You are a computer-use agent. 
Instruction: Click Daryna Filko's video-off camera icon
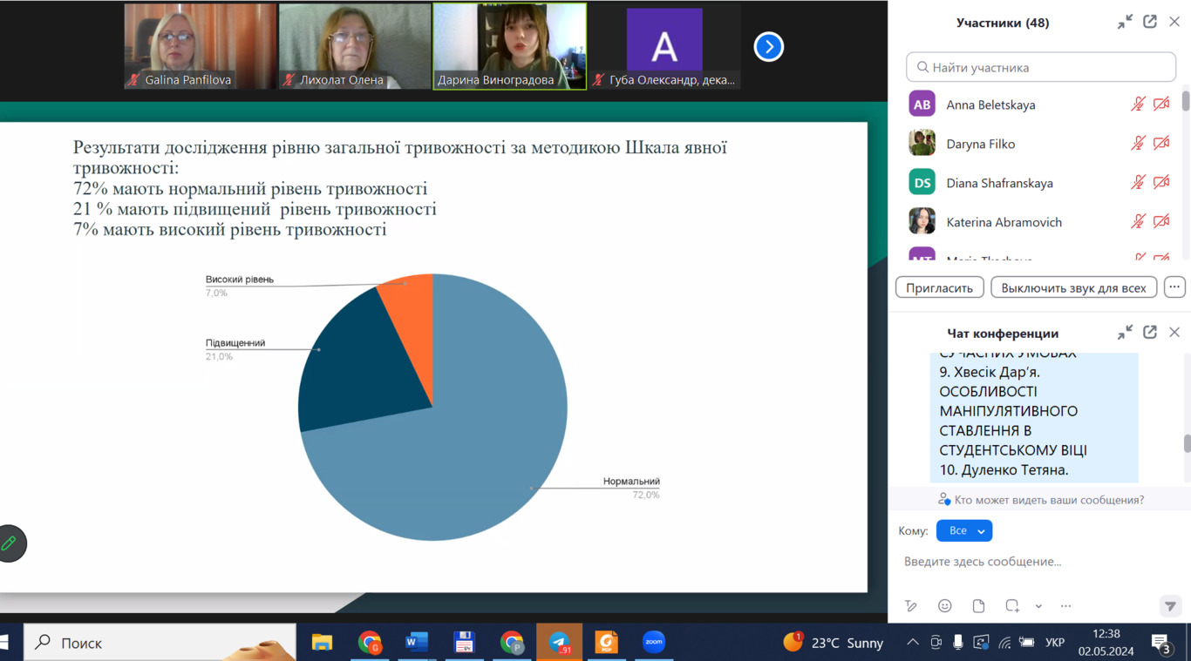click(x=1161, y=144)
